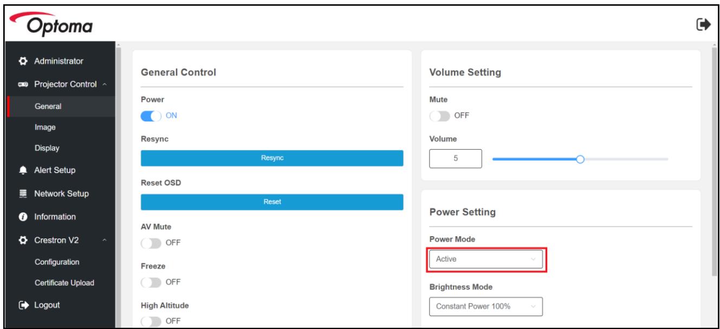Click the Alert Setup bell icon
This screenshot has width=720, height=329.
24,171
